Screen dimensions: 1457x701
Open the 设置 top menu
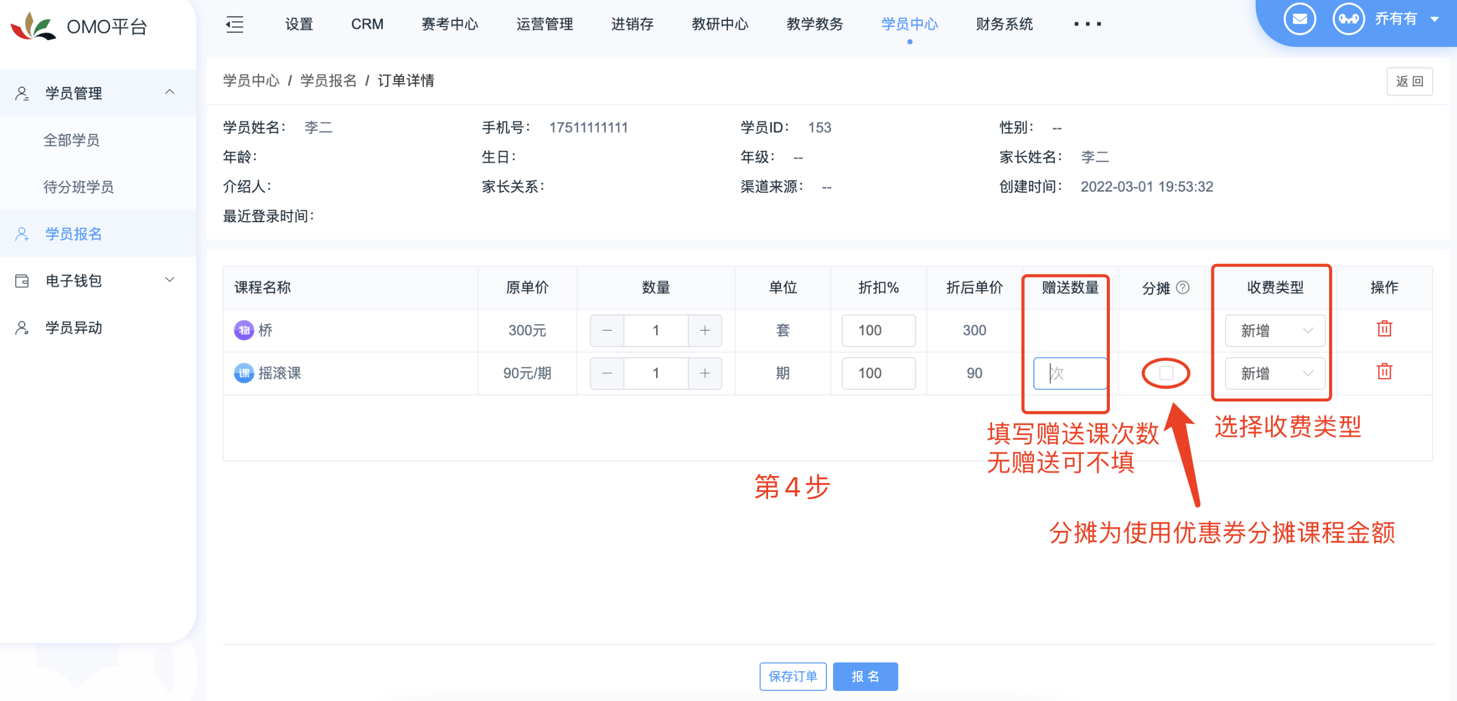pyautogui.click(x=299, y=24)
